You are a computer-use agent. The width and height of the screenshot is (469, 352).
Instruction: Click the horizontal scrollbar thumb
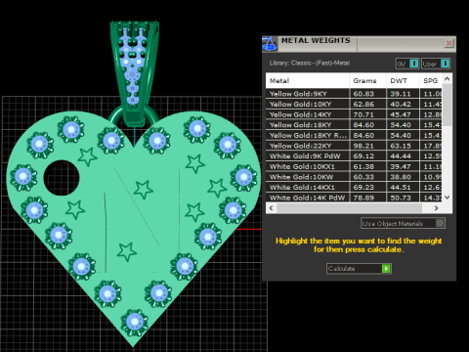[350, 208]
